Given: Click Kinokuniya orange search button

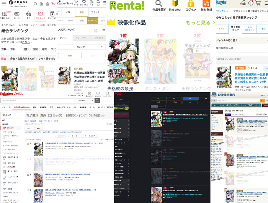Looking at the screenshot, I should tap(262, 101).
